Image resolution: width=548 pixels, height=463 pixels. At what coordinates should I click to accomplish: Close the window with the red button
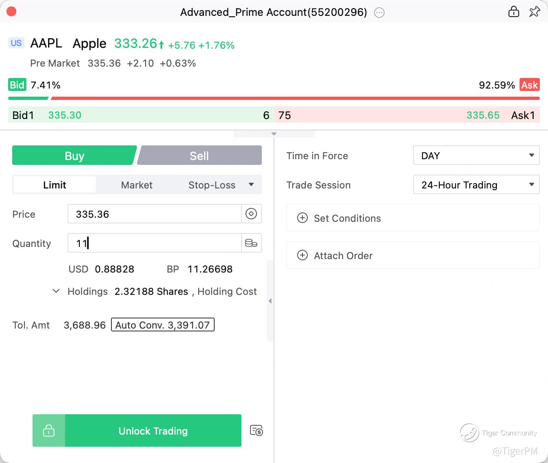click(11, 11)
